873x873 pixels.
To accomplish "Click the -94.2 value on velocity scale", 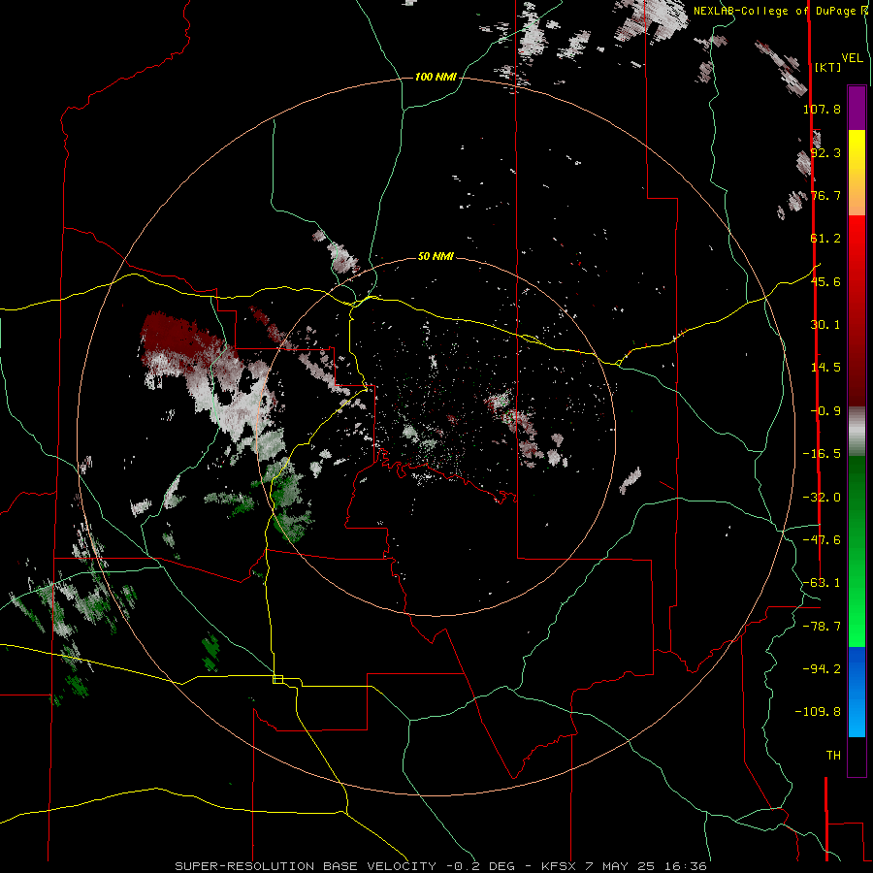I will (822, 668).
